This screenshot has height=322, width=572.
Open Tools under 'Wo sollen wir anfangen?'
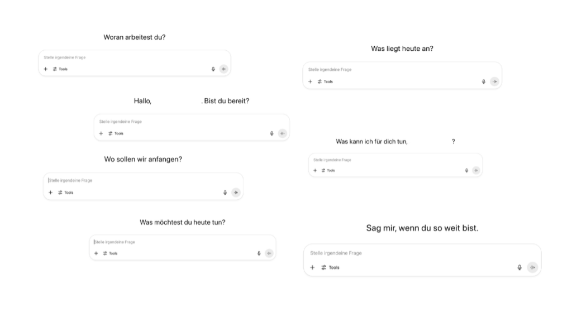(66, 193)
